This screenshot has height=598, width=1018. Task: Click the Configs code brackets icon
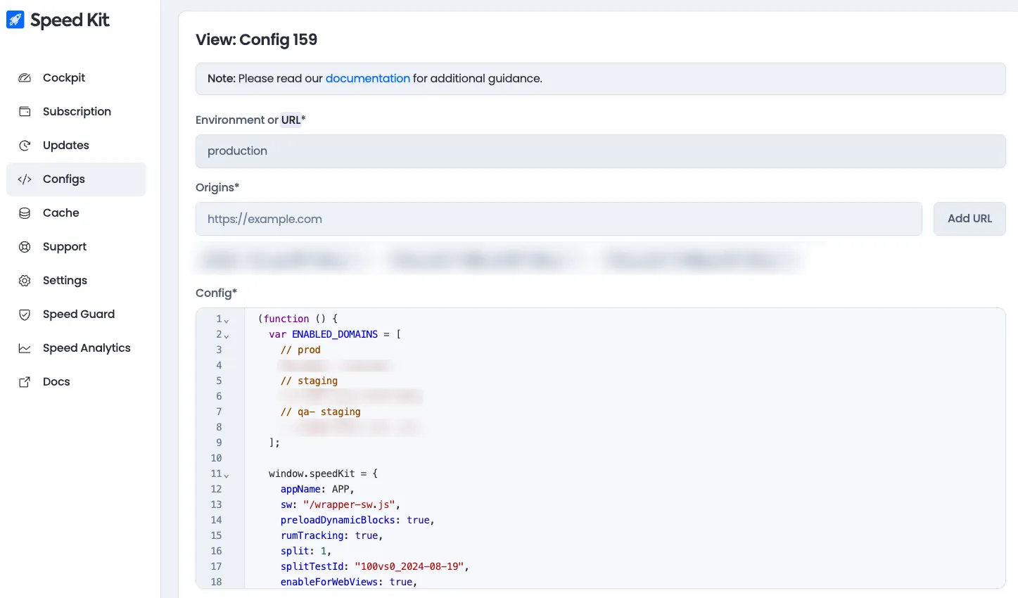coord(25,179)
